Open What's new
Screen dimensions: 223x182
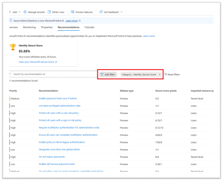[58, 12]
